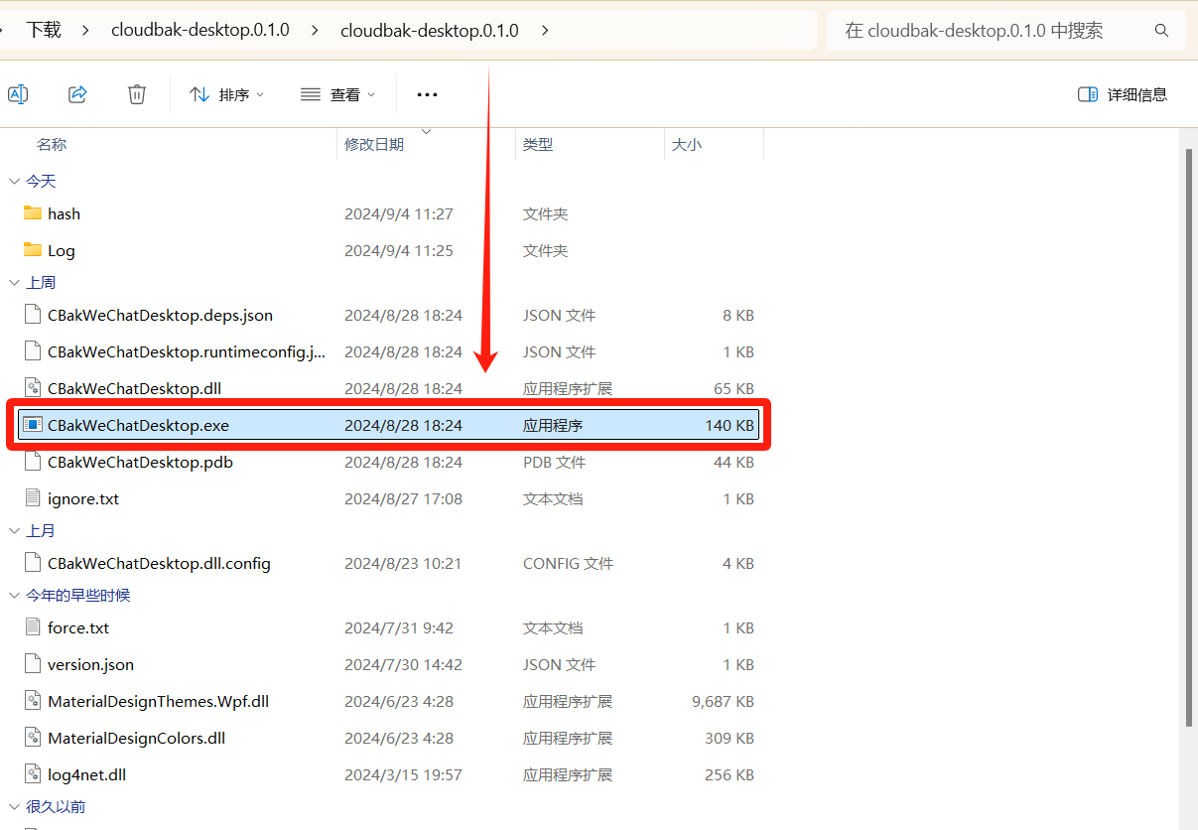The width and height of the screenshot is (1198, 830).
Task: Collapse the 今年的早些时候 group
Action: 14,596
